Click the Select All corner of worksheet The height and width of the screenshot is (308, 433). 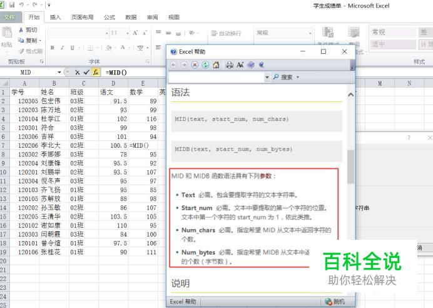5,83
